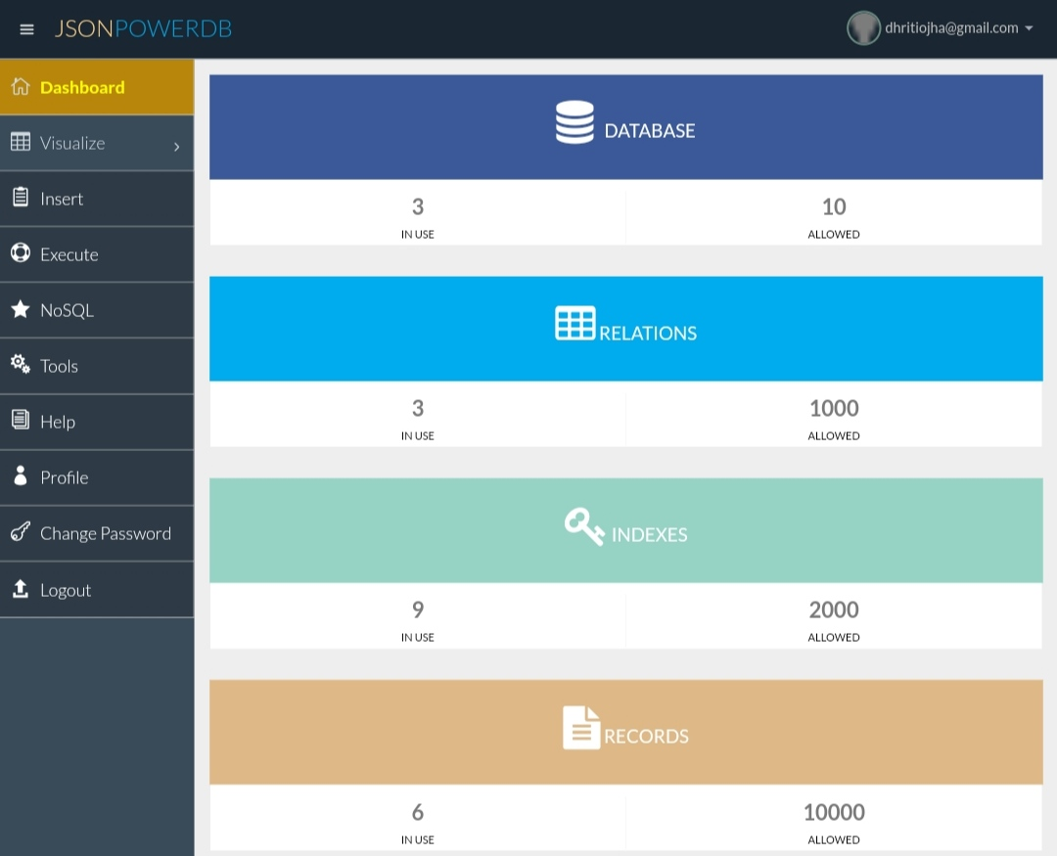Select Dashboard in the sidebar menu
Screen dimensions: 1057x856
(83, 87)
